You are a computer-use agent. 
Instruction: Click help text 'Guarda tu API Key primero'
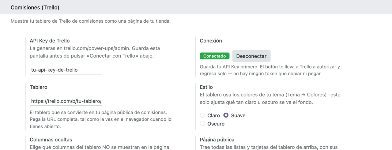[x=270, y=70]
